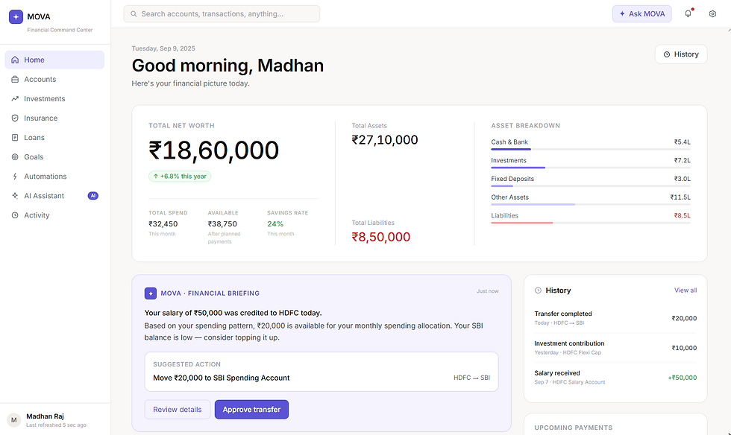
Task: Click the MOVA logo icon
Action: [16, 17]
